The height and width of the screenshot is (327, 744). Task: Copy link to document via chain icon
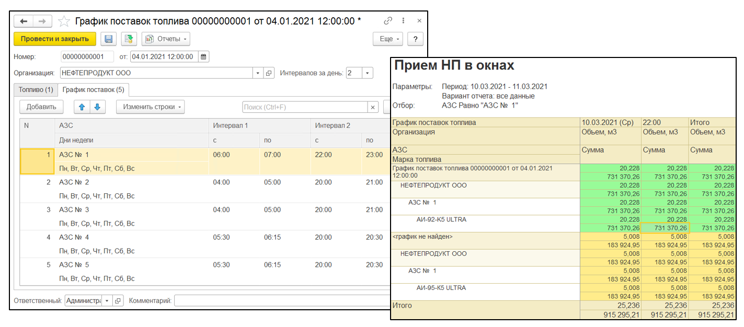(x=387, y=21)
